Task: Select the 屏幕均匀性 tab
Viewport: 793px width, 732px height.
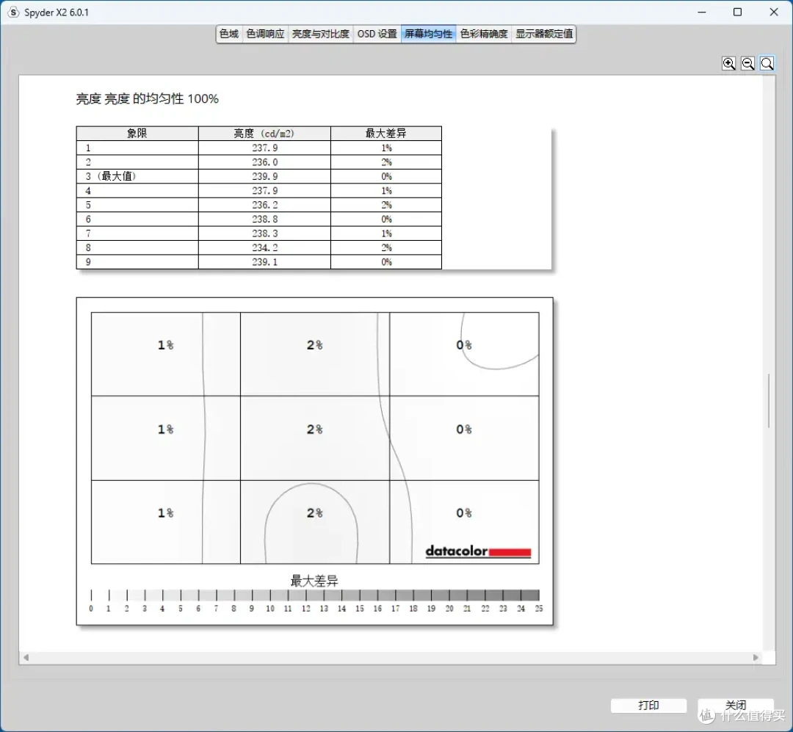Action: point(428,34)
